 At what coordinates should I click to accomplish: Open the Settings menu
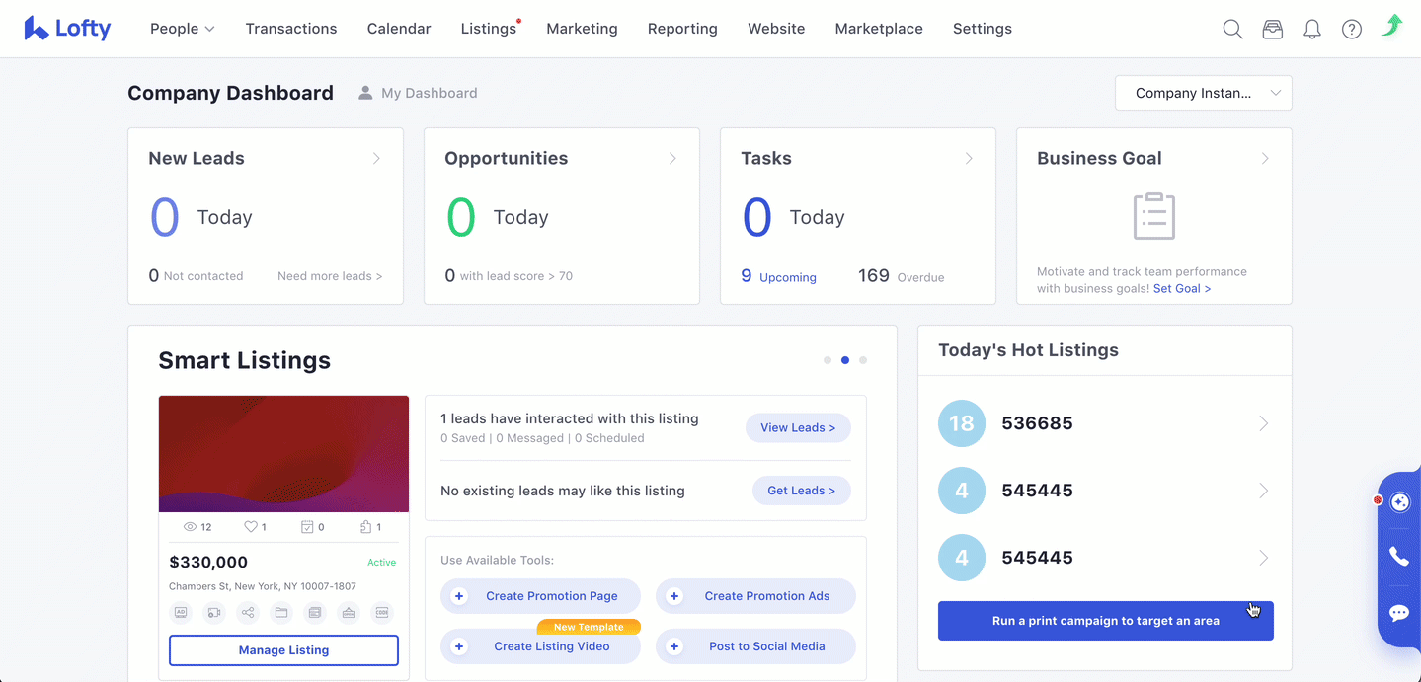[x=983, y=29]
